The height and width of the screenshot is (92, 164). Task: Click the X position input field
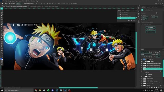pyautogui.click(x=145, y=17)
